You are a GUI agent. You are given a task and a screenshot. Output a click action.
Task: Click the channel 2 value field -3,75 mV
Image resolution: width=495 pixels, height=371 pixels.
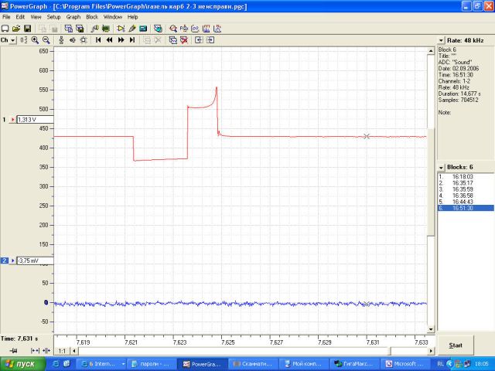click(x=35, y=260)
